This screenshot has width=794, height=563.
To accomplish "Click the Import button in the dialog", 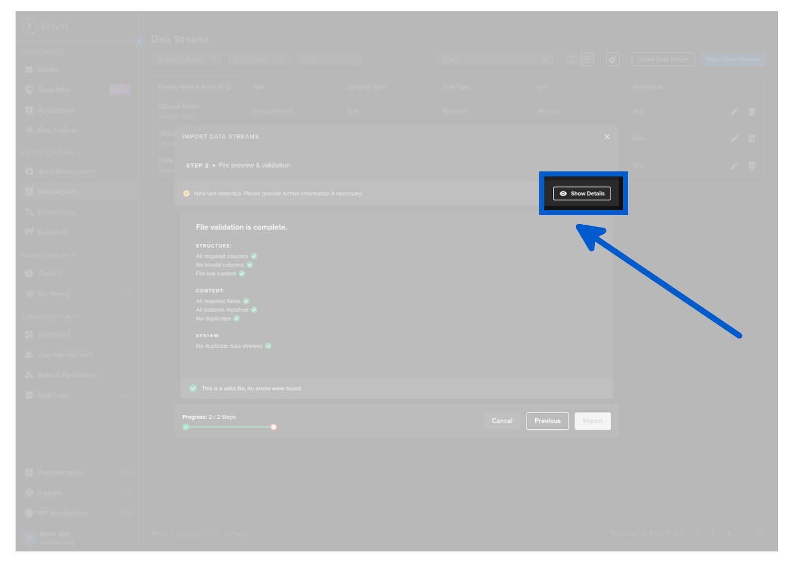I will (x=592, y=421).
